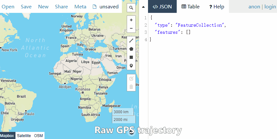Click the Venezuela label on the map
The width and height of the screenshot is (277, 139).
pos(8,80)
